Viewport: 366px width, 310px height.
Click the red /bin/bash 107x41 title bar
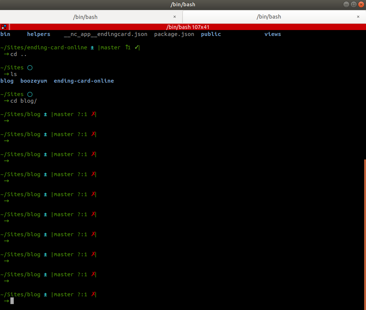tap(188, 27)
